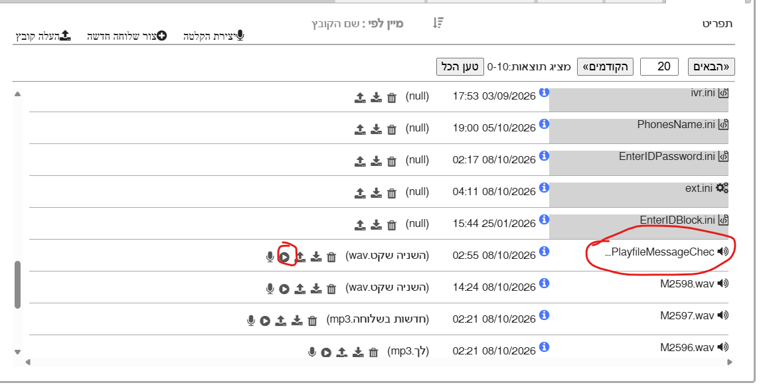Select the M2596.wav file name
This screenshot has width=763, height=385.
click(687, 347)
